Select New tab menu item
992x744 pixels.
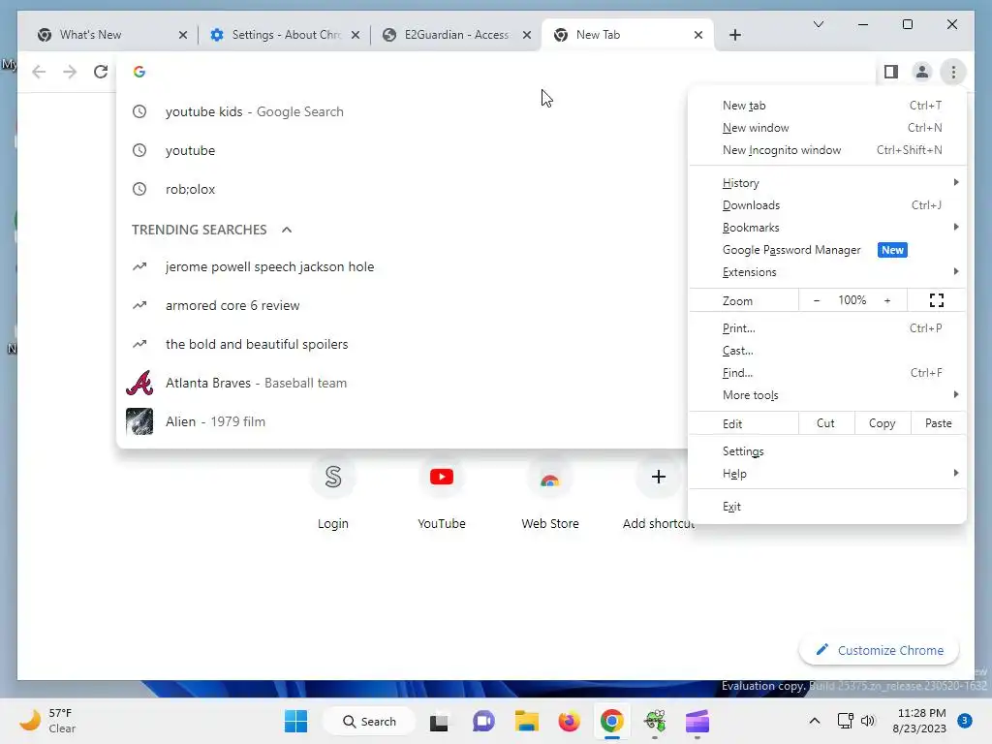point(827,106)
